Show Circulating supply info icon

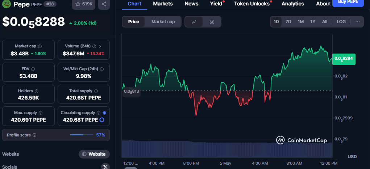click(99, 113)
